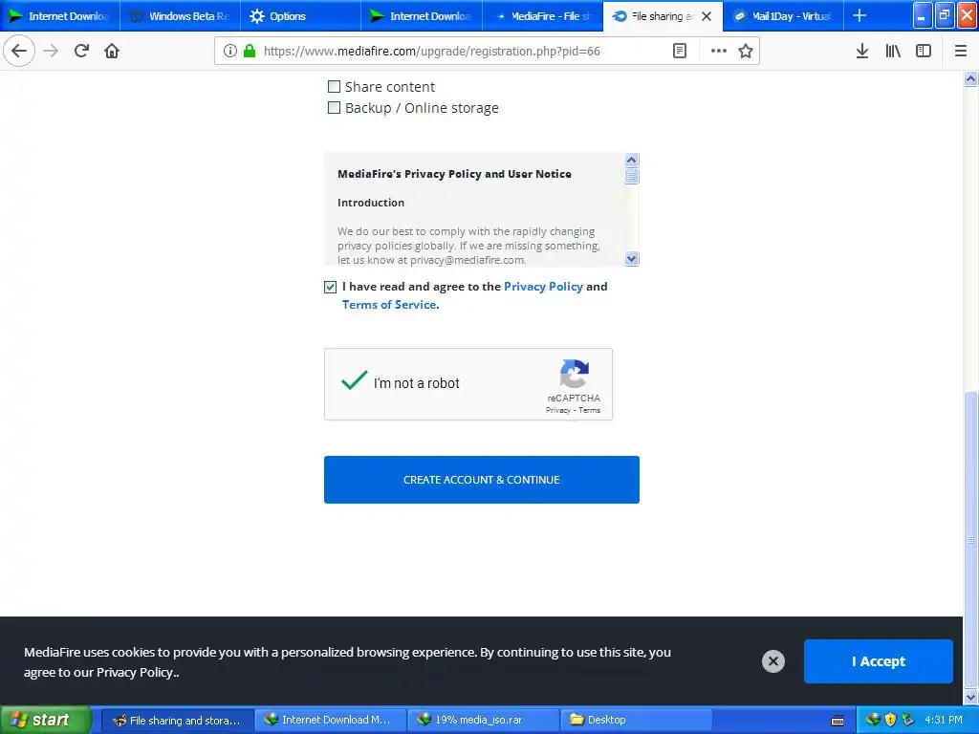The height and width of the screenshot is (734, 979).
Task: Switch to MediaFire - File sharing tab
Action: point(543,16)
